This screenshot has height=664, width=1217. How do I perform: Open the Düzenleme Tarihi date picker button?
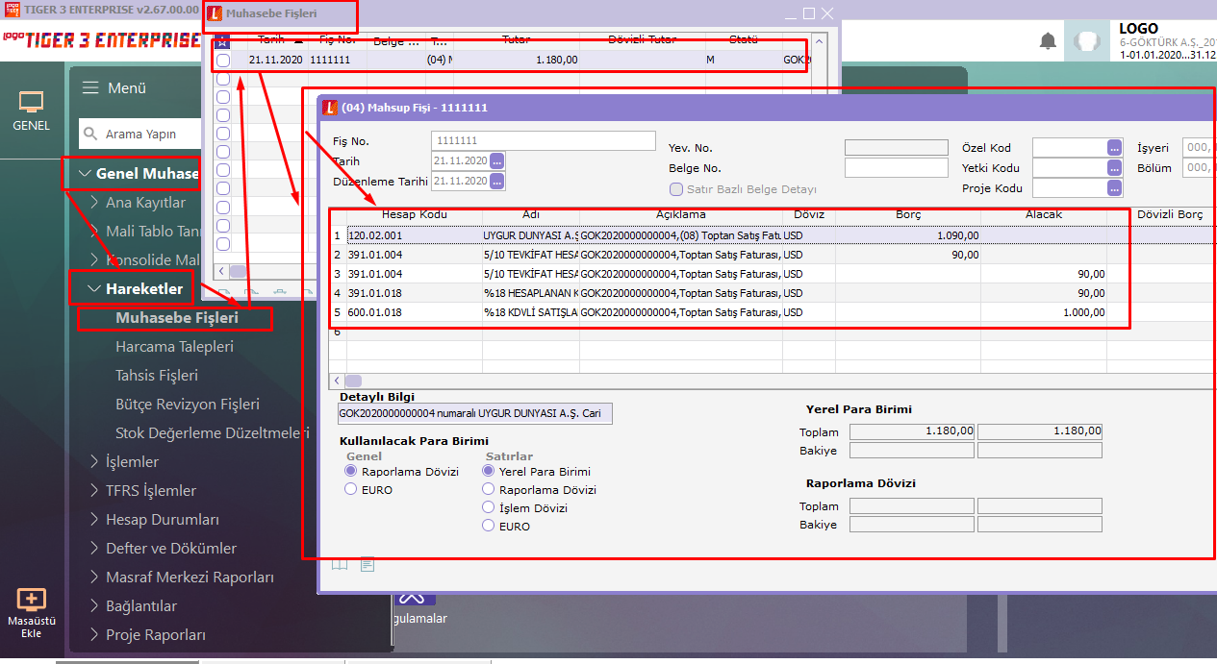[497, 181]
